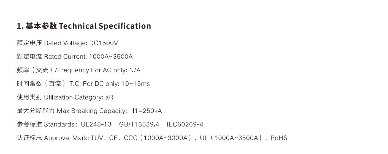Click the IEC60269-4 standard text
Screen dimensions: 388x154
click(185, 124)
